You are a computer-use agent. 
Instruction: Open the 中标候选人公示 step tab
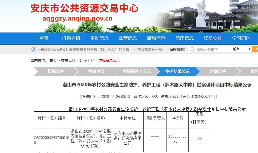(x=137, y=72)
